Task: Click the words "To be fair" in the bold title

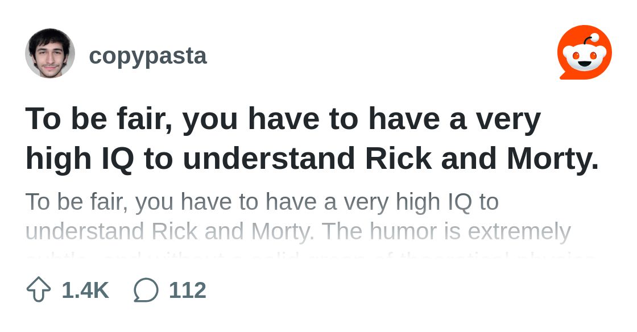Action: pos(98,119)
